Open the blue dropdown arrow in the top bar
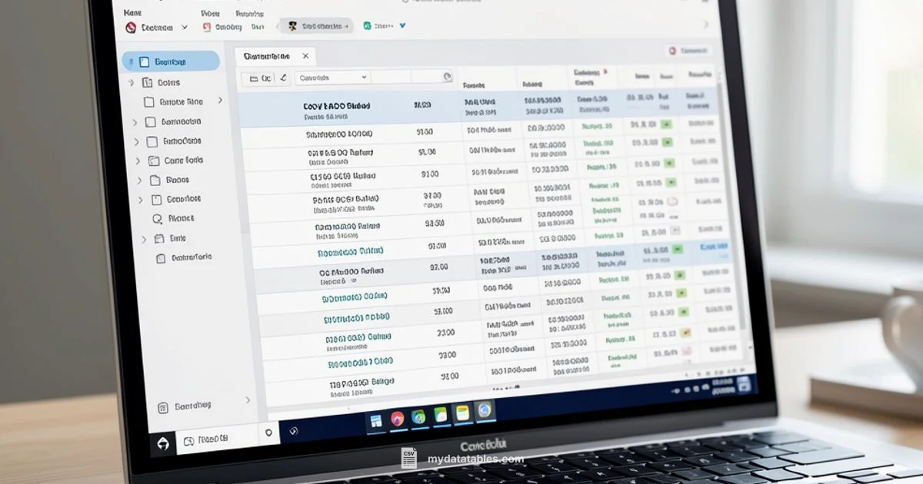Screen dimensions: 923x484 coord(402,25)
